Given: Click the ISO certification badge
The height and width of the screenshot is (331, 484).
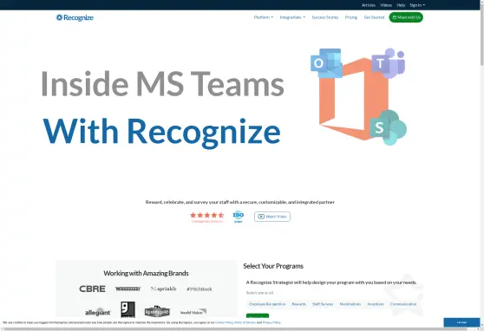Looking at the screenshot, I should click(x=238, y=217).
